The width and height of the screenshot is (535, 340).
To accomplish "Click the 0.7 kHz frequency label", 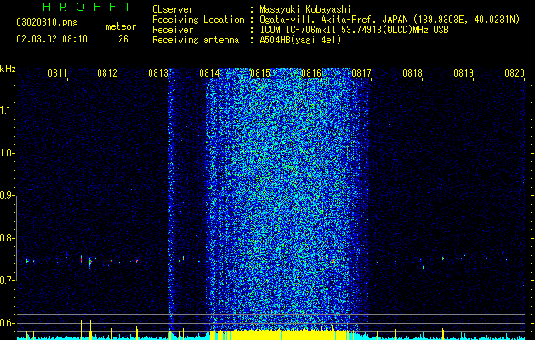I will pyautogui.click(x=7, y=280).
